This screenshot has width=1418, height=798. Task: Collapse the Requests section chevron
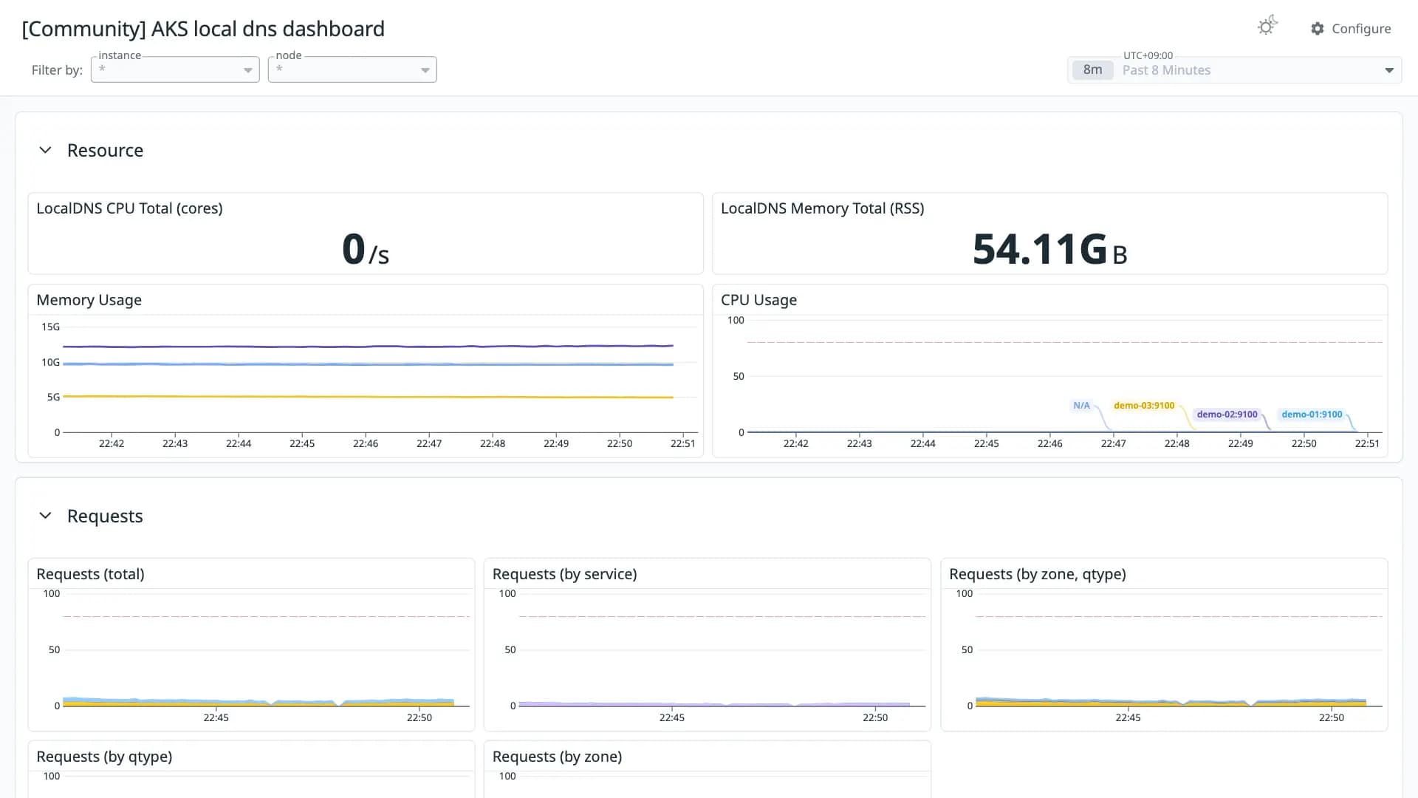pos(45,516)
